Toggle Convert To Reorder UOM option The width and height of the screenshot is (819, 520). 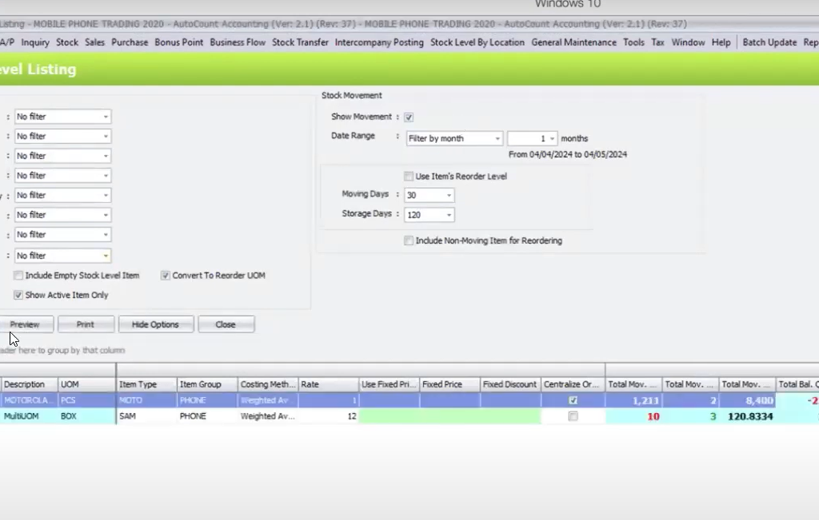[x=166, y=276]
